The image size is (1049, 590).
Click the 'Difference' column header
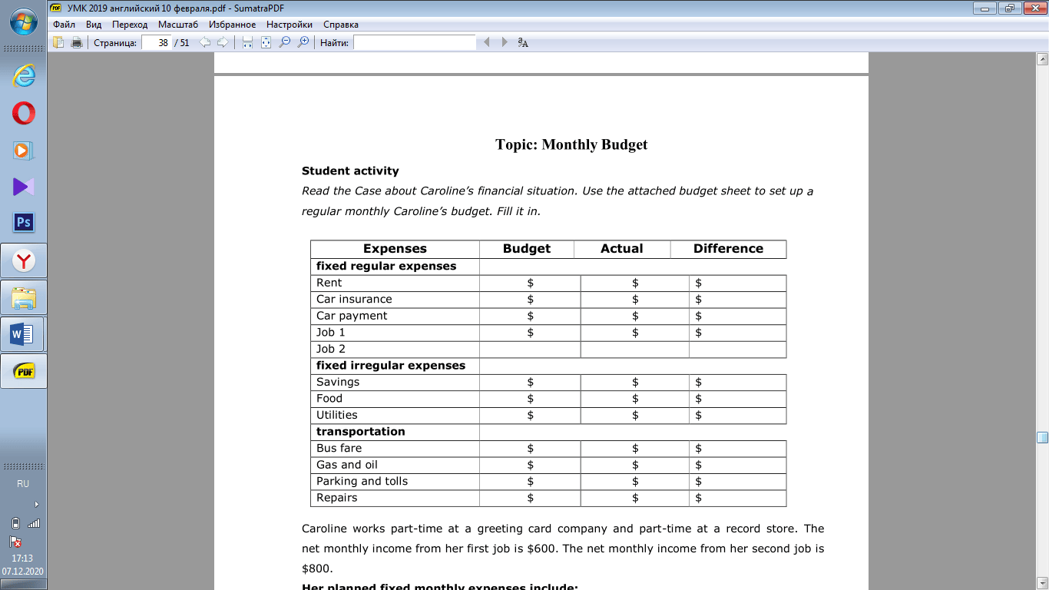tap(728, 249)
